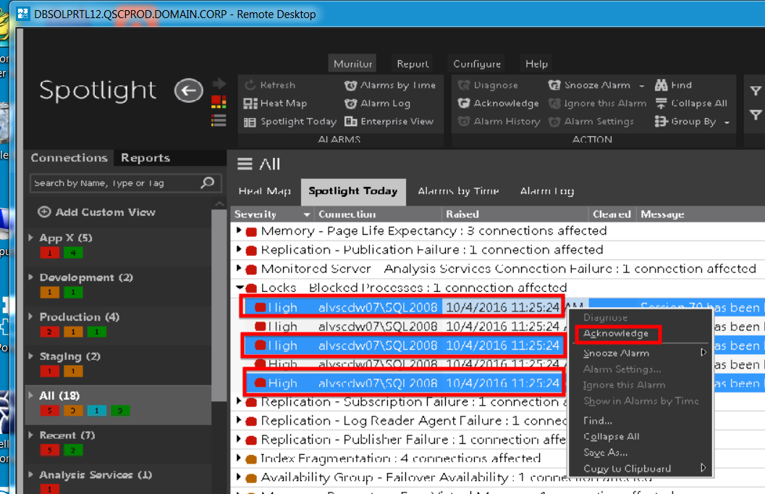Click Snooze Alarm in the ribbon
The image size is (765, 494).
point(589,85)
